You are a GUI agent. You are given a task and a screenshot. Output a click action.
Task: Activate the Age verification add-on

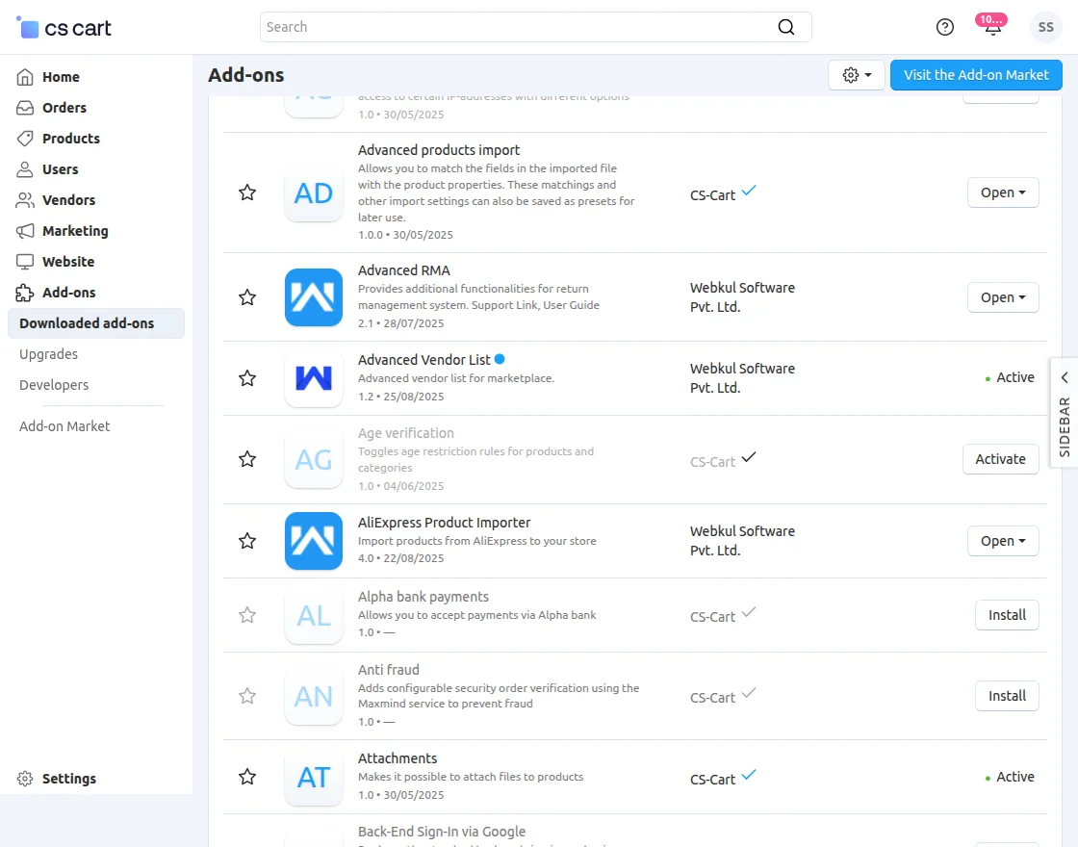(1000, 459)
